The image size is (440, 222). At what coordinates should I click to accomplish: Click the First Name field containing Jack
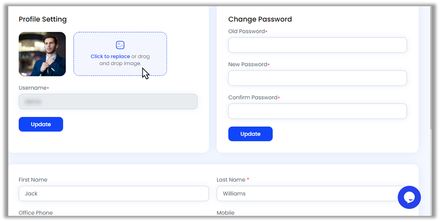114,194
